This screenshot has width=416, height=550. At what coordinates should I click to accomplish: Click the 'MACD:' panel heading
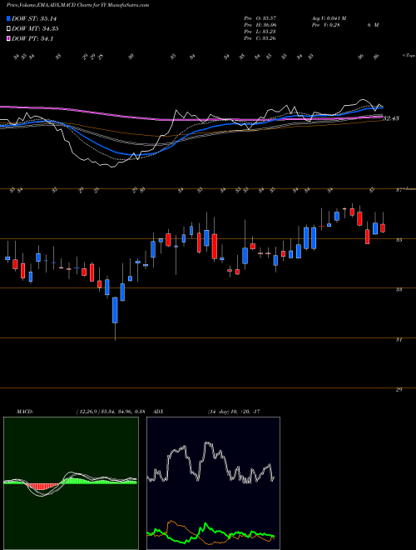24,412
